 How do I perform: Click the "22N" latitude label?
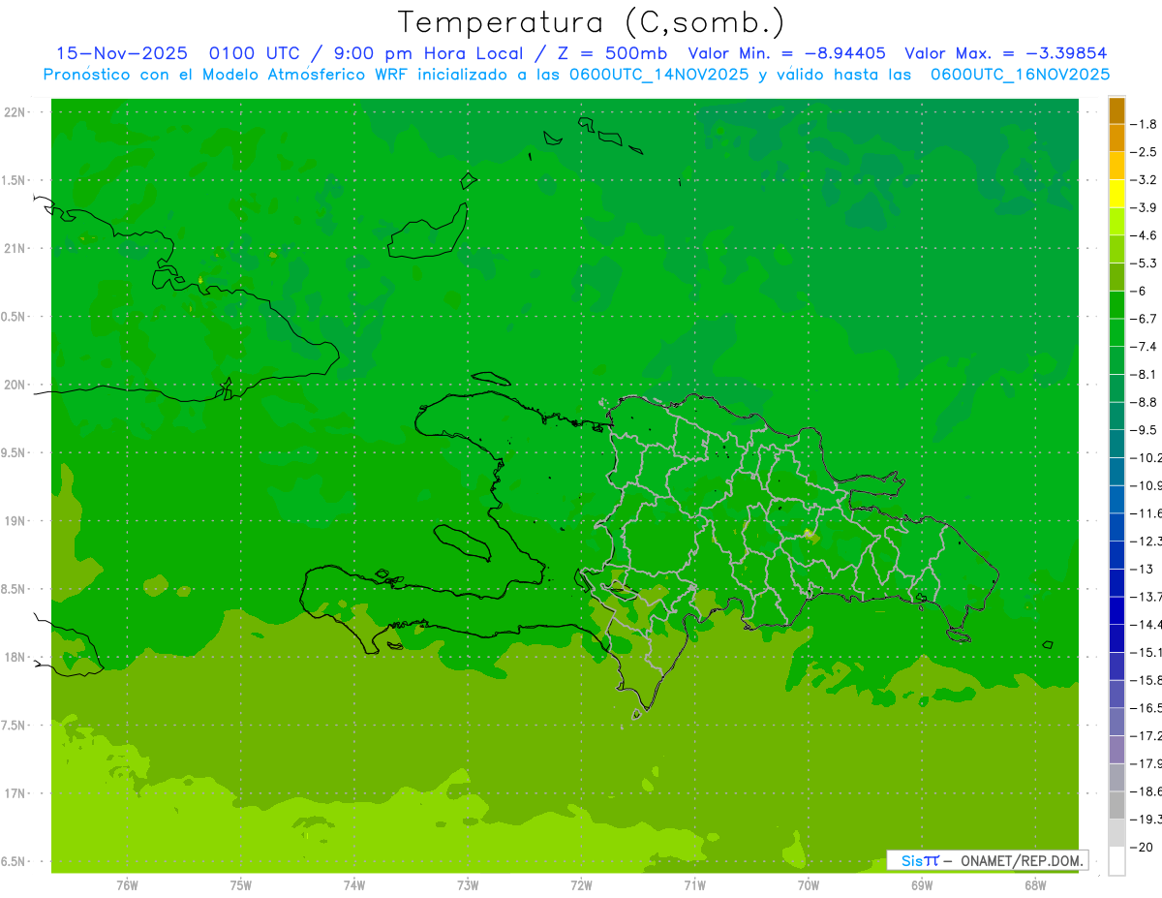[x=15, y=112]
